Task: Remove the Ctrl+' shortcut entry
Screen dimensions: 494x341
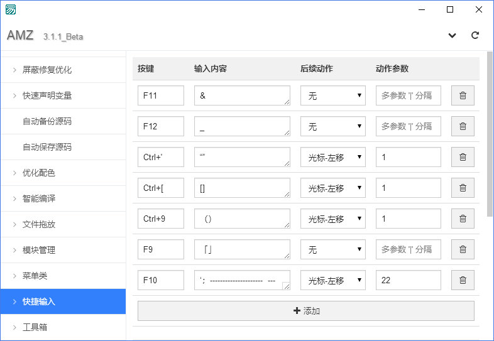Action: (463, 157)
